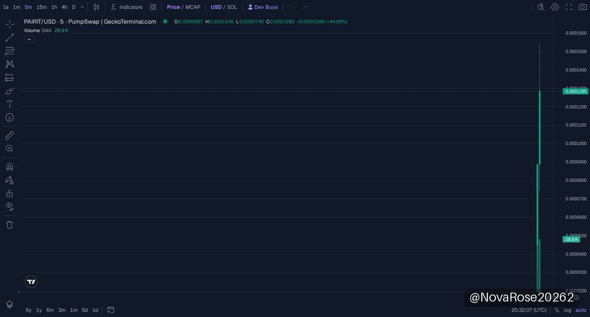Click the Volume SMA indicator legend
Image resolution: width=590 pixels, height=317 pixels.
click(46, 31)
